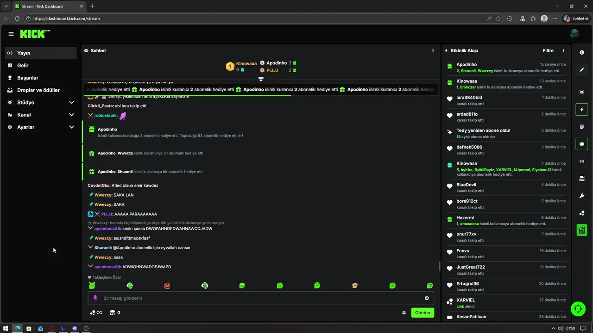Screen dimensions: 593x333
Task: Open Droplar ve ödüller sidebar item
Action: (41, 90)
